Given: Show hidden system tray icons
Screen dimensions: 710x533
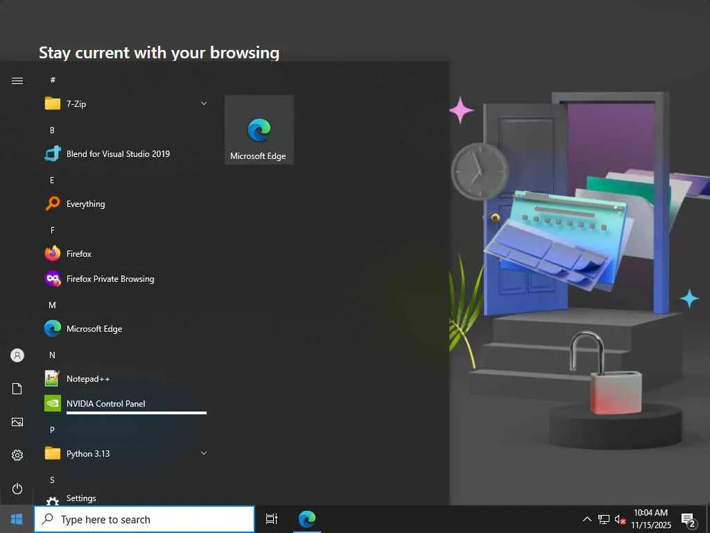Looking at the screenshot, I should pos(587,519).
